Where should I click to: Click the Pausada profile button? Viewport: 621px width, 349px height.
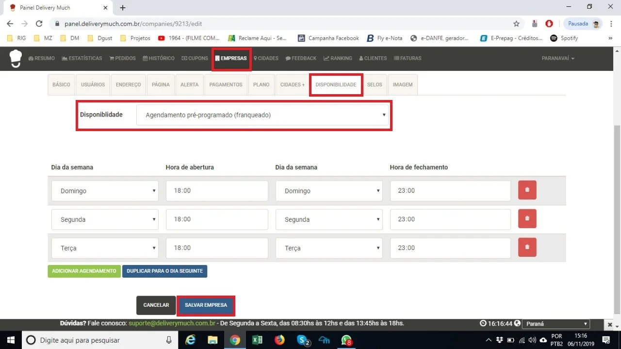[x=583, y=24]
